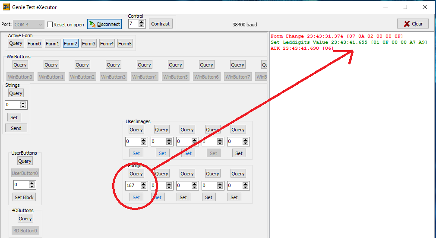The height and width of the screenshot is (238, 436).
Task: Select Form0 in Active Form group
Action: [34, 43]
